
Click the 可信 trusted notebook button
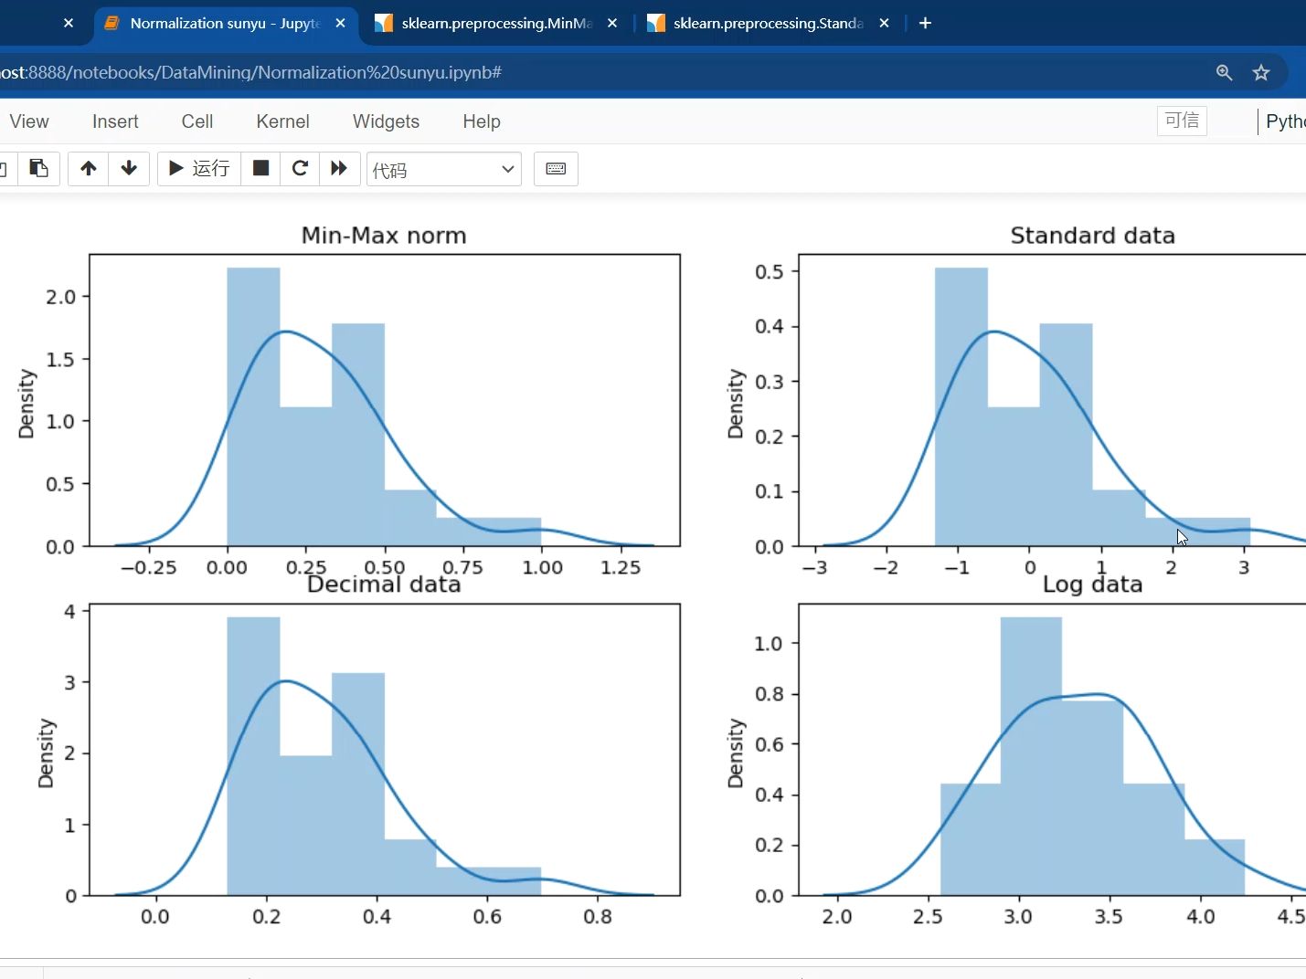pos(1182,121)
